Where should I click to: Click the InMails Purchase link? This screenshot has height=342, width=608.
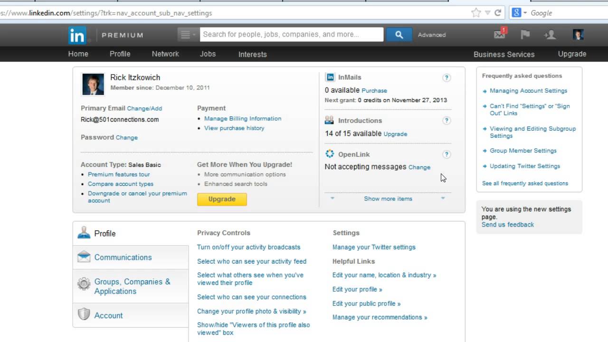point(374,91)
